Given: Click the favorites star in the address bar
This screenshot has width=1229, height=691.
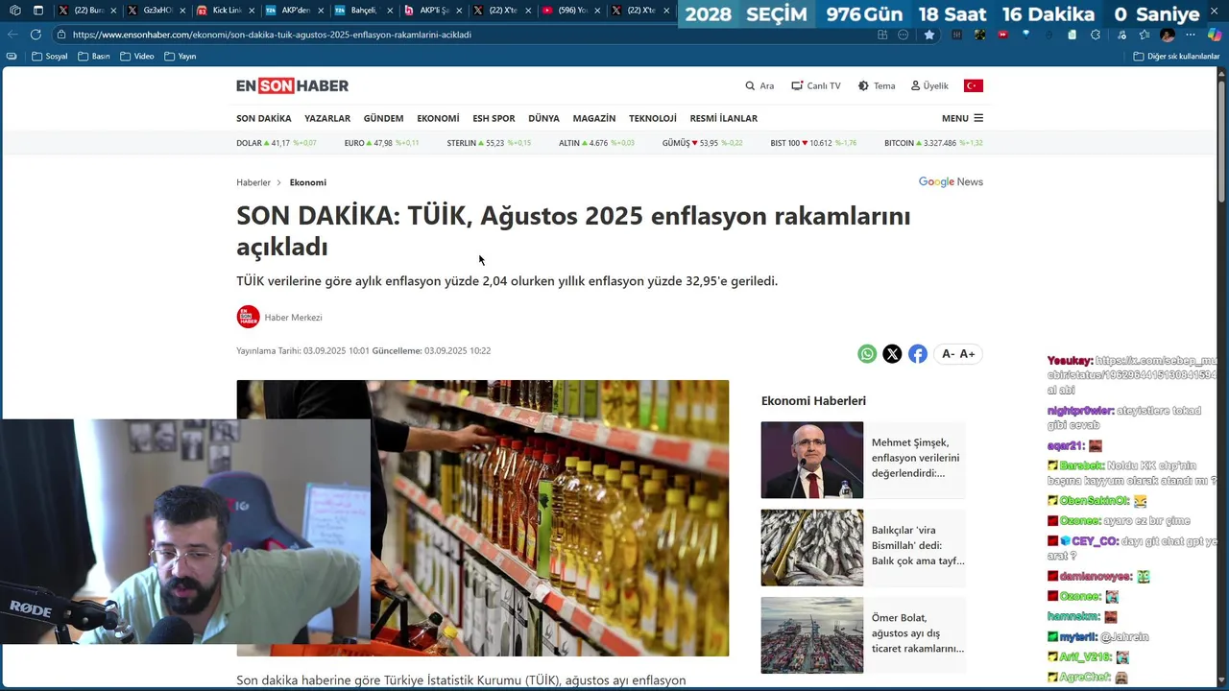Looking at the screenshot, I should [x=929, y=35].
